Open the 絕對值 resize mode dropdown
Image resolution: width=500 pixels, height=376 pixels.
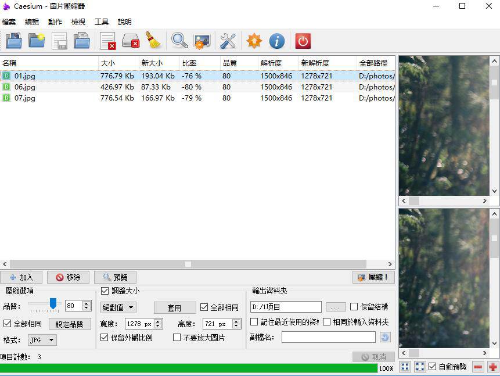(118, 307)
